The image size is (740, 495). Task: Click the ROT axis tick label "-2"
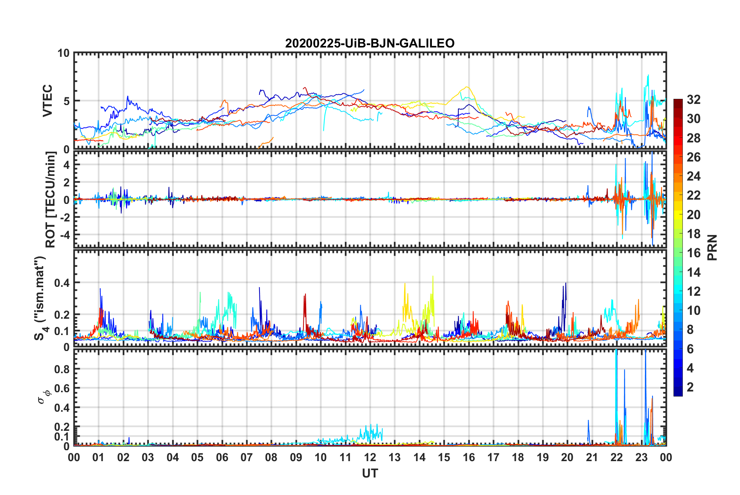tap(64, 217)
